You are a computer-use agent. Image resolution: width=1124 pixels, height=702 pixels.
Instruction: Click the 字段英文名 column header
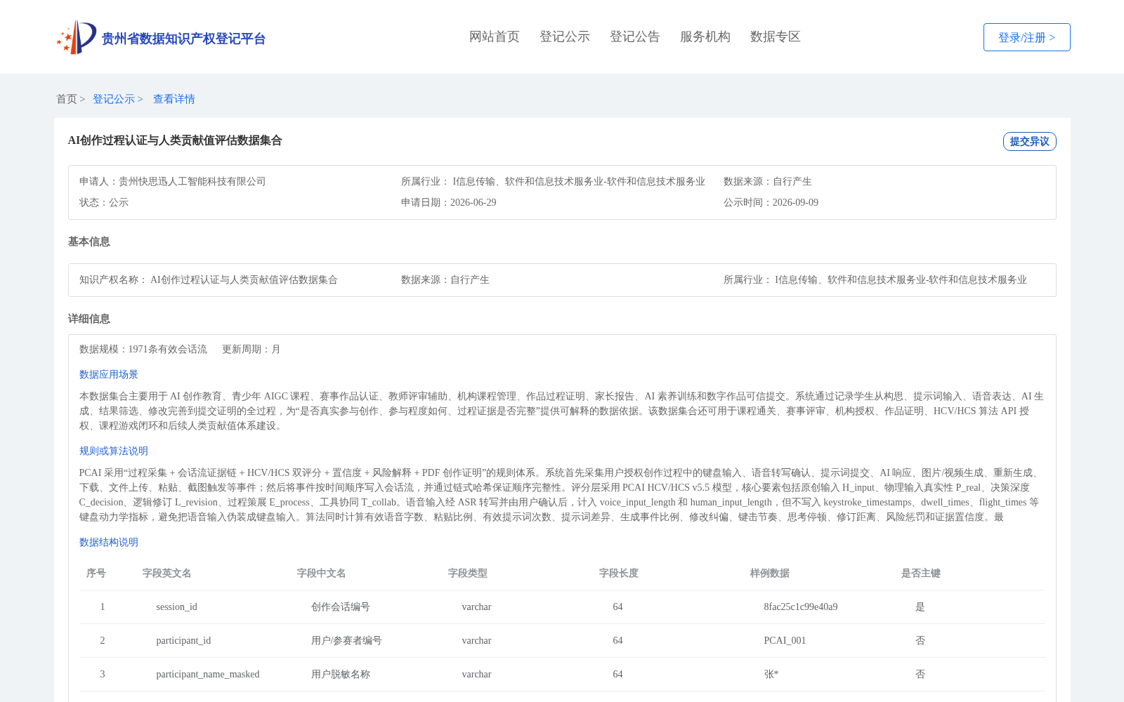[x=167, y=573]
